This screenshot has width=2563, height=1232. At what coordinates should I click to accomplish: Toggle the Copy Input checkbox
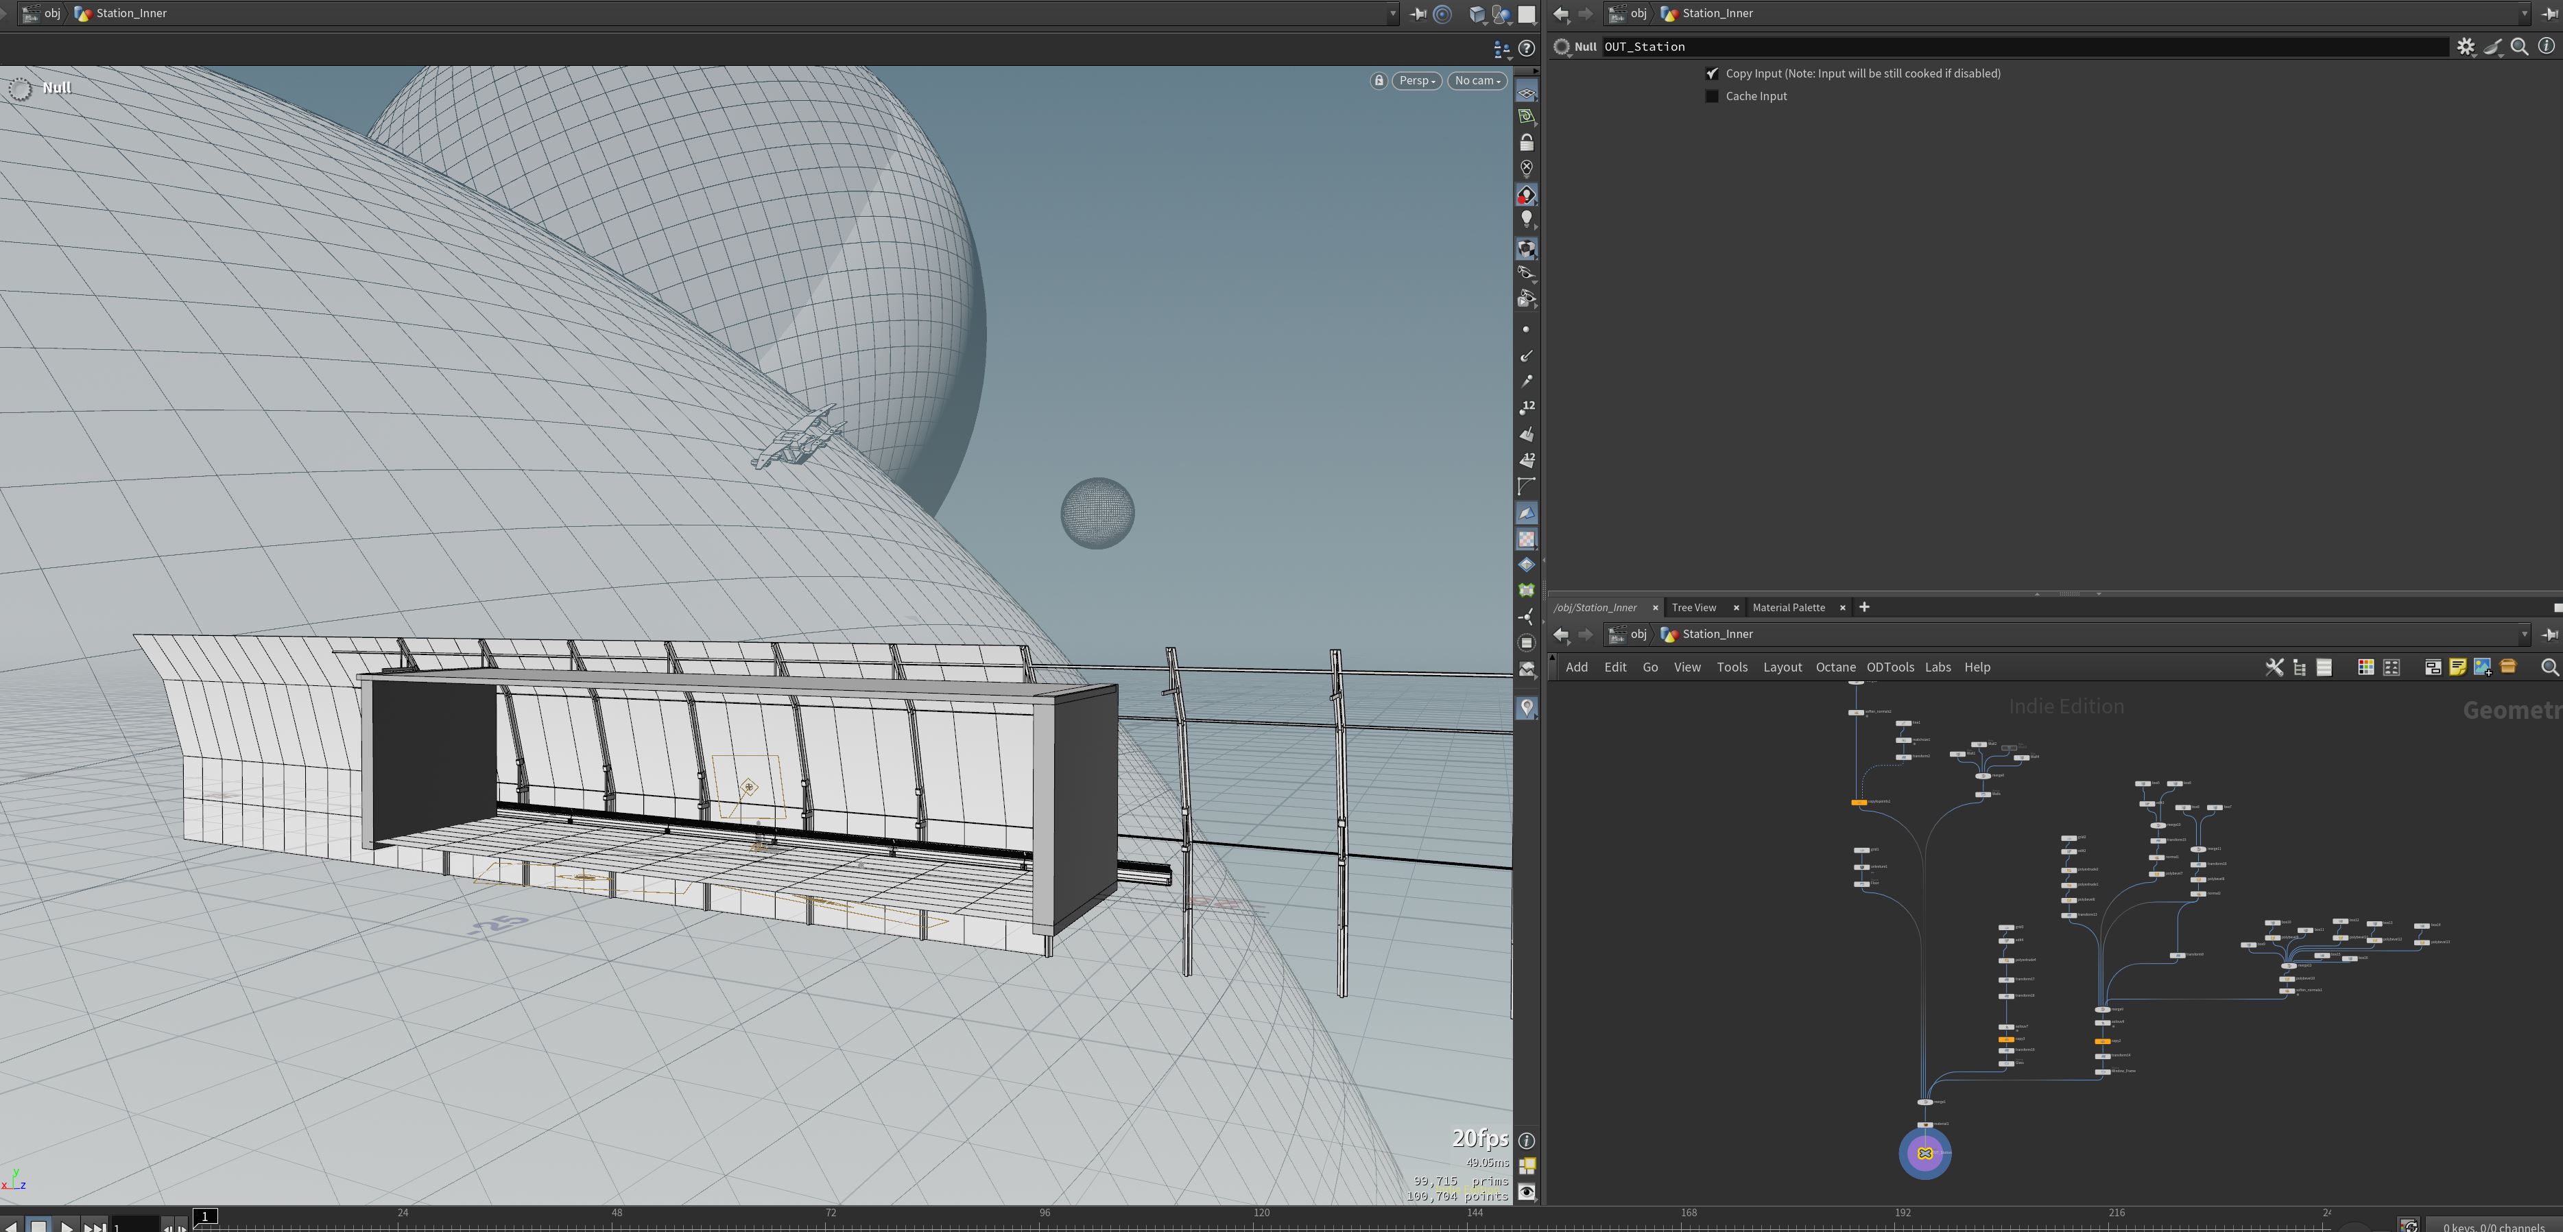click(1711, 73)
